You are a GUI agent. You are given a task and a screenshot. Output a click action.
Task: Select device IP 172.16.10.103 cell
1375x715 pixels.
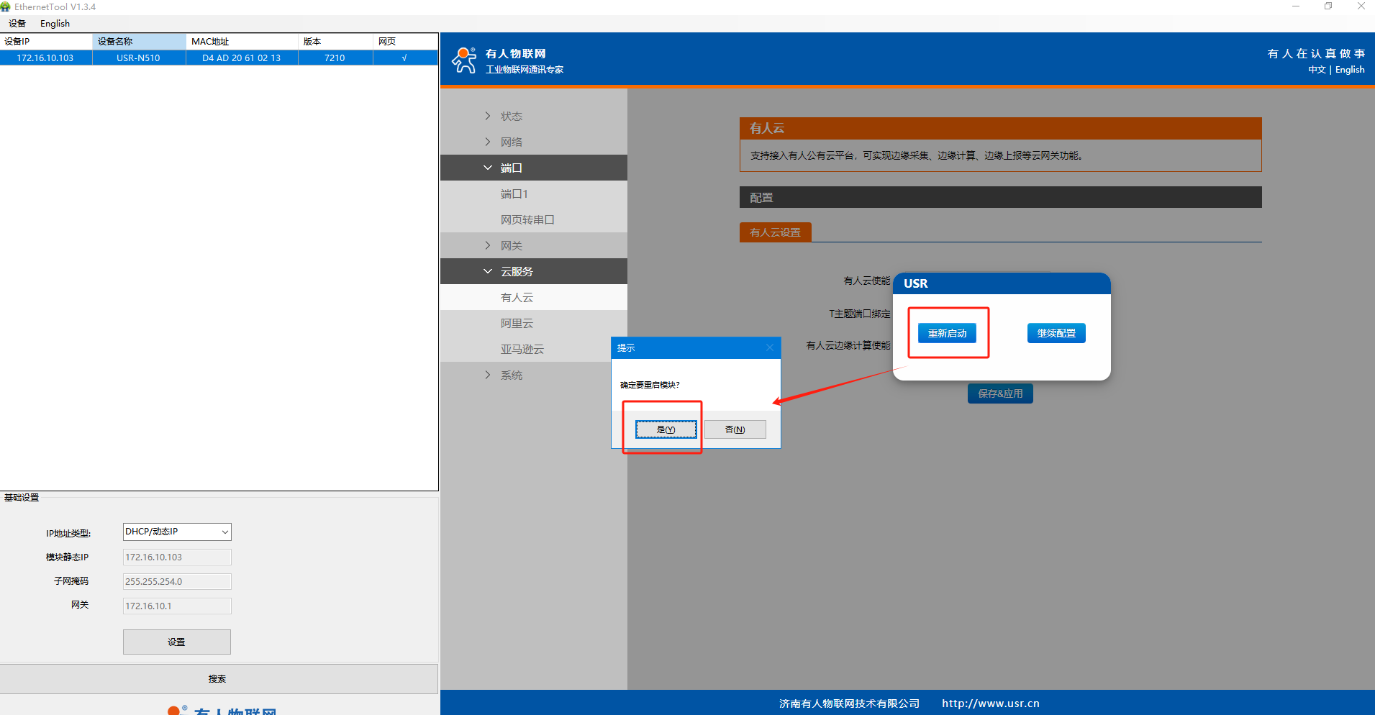[45, 58]
